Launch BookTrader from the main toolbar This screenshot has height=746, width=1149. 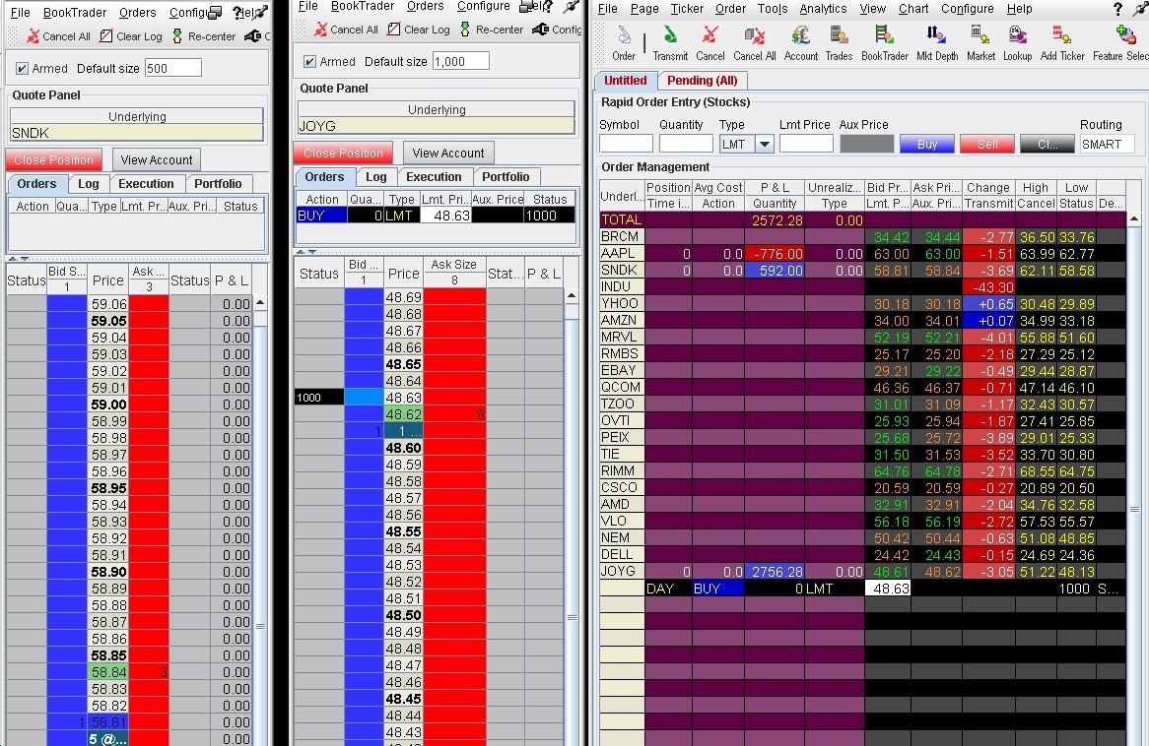pos(884,42)
